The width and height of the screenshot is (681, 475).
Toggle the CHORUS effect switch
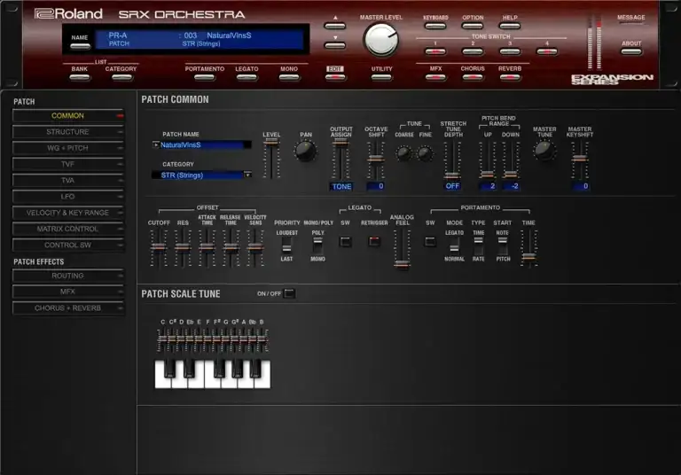point(473,78)
